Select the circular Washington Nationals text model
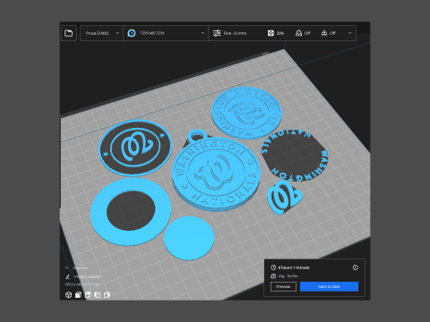Viewport: 430px width, 322px height. click(x=295, y=155)
